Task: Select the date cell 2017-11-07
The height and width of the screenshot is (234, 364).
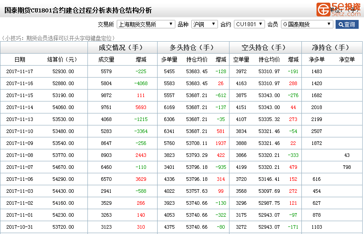Action: pyautogui.click(x=20, y=167)
